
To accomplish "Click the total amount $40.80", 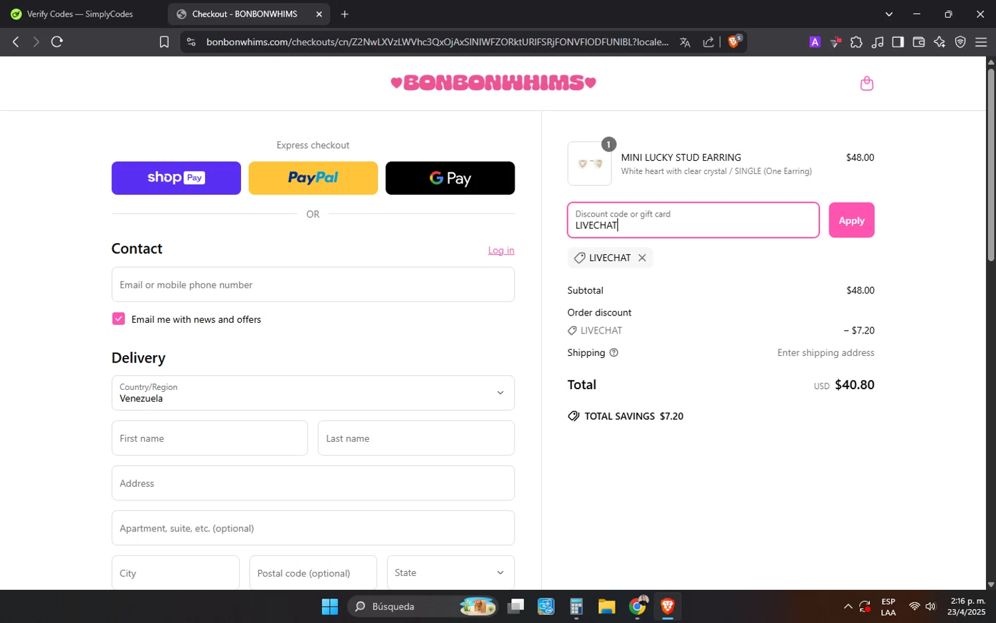I will (855, 385).
